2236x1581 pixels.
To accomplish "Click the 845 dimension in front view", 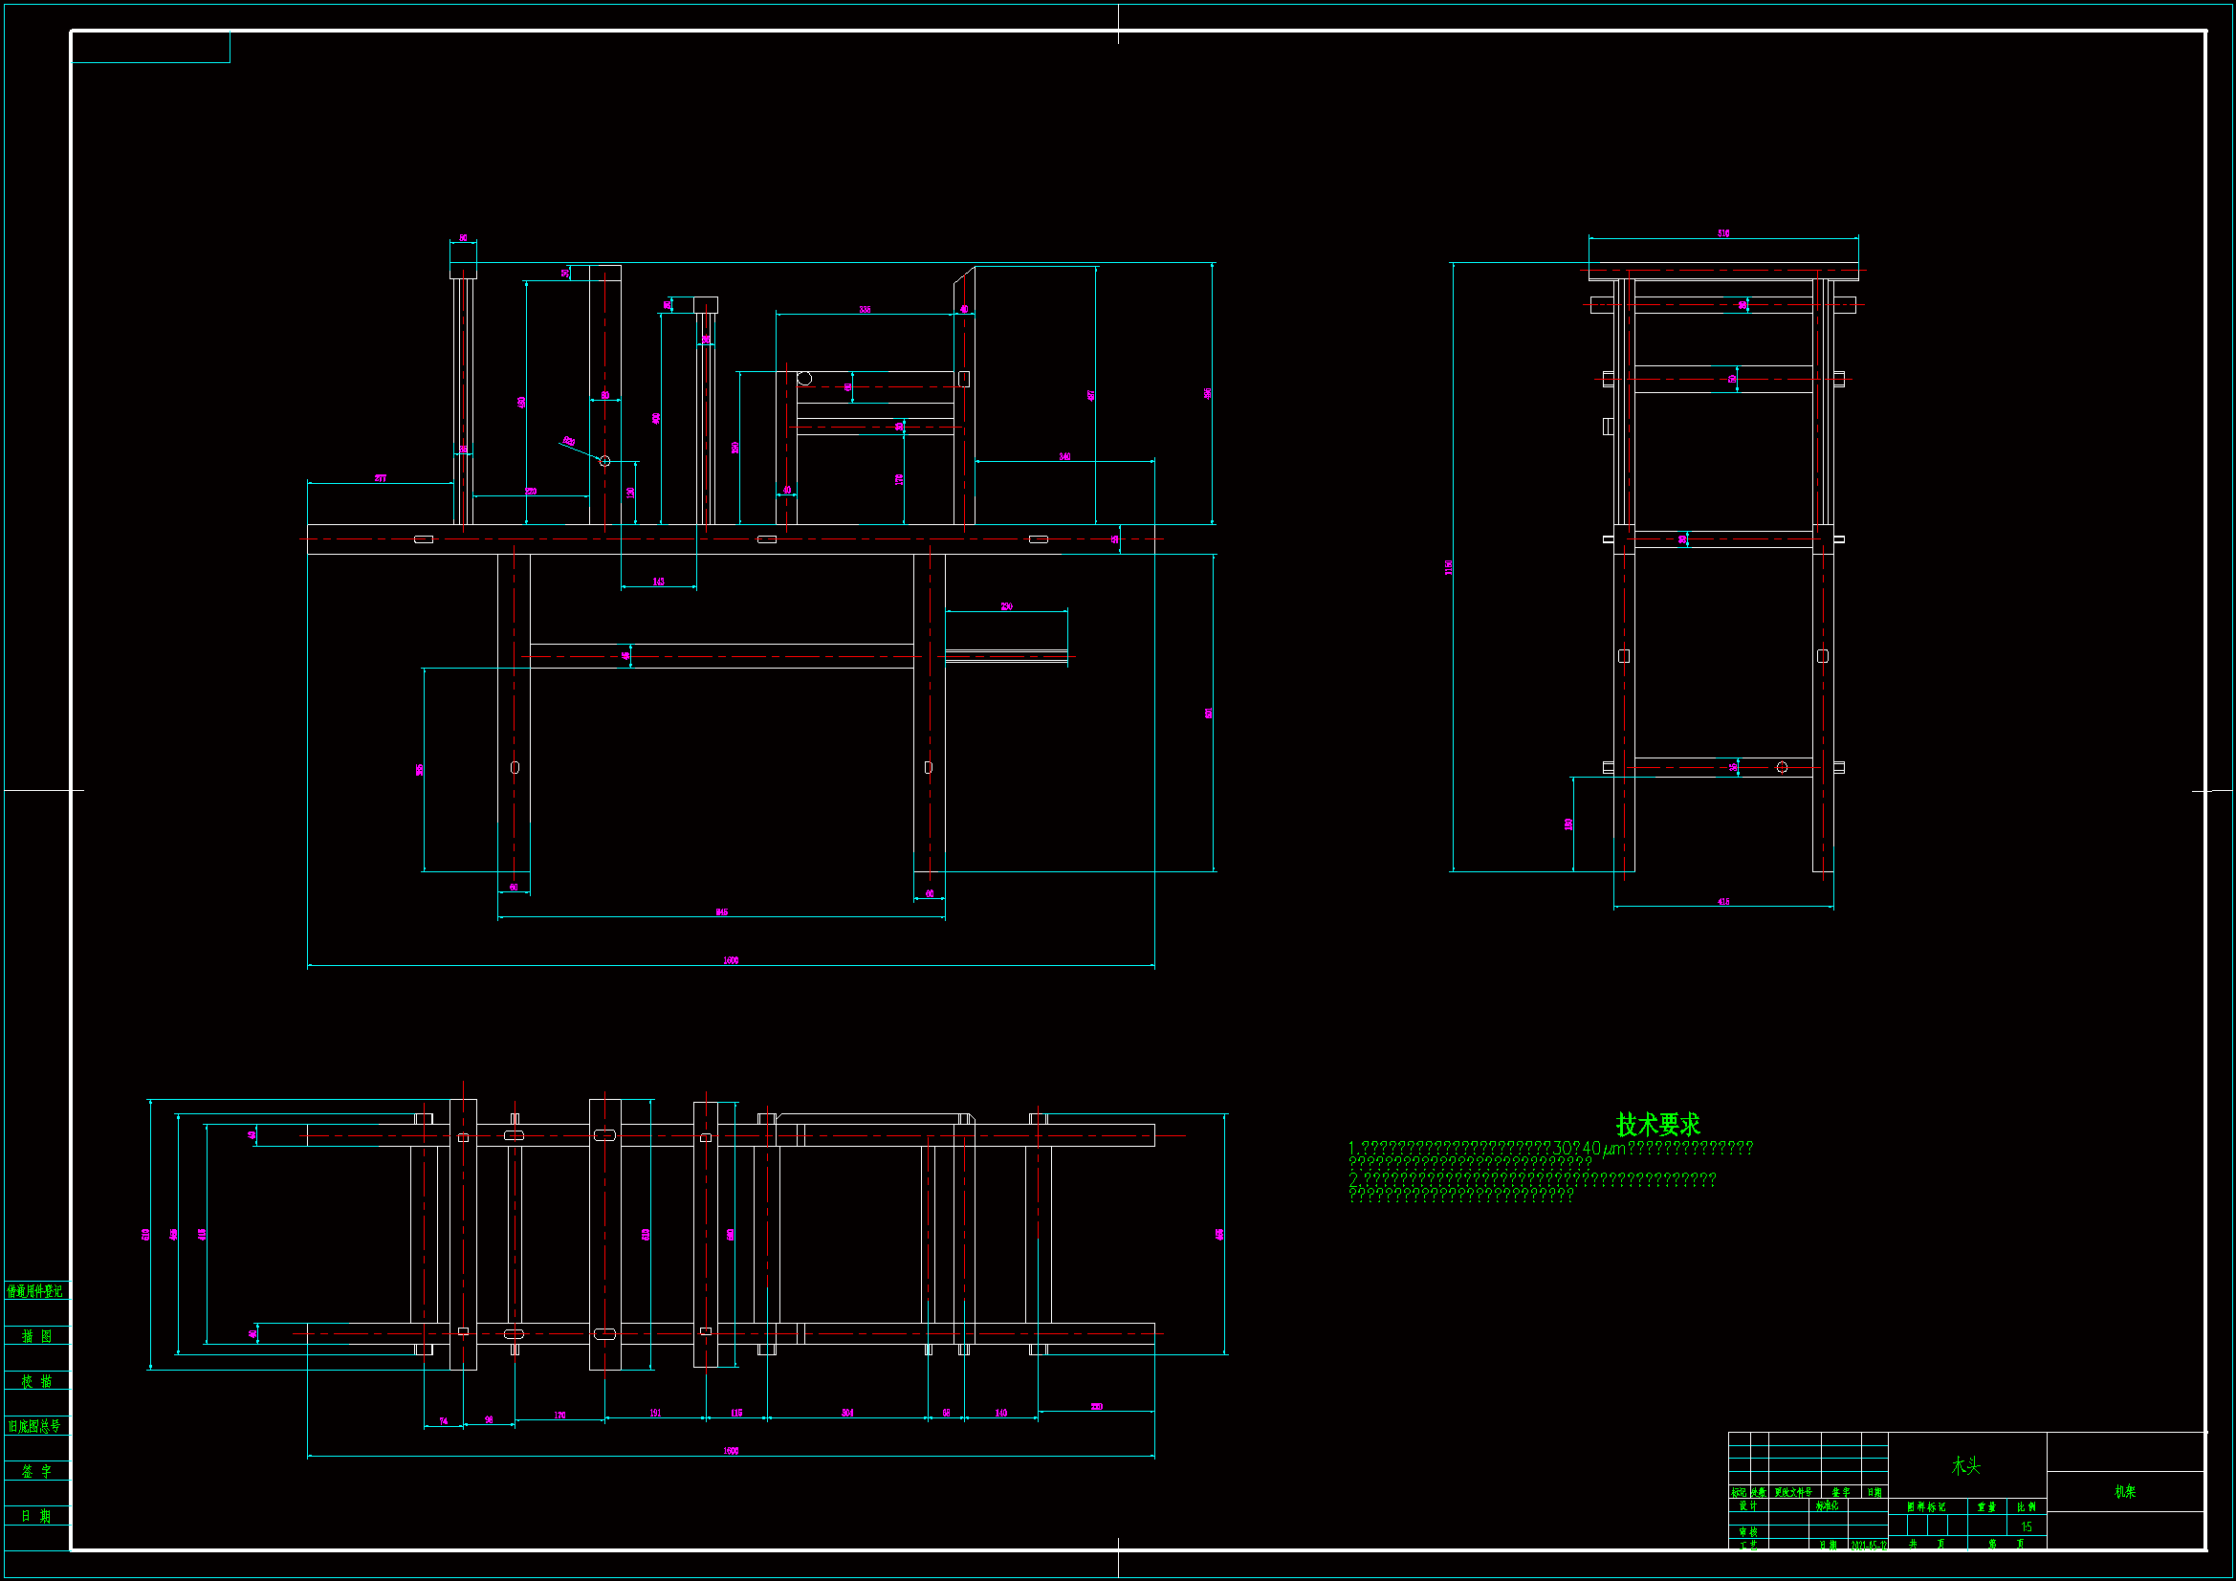I will click(x=722, y=911).
